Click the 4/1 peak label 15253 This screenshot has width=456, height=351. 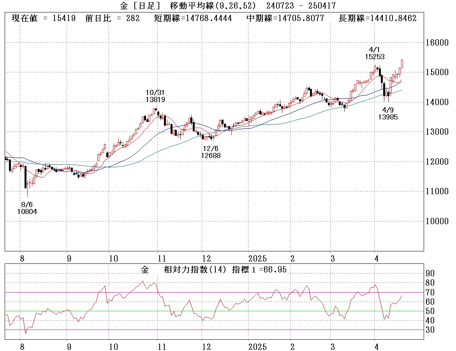pyautogui.click(x=374, y=57)
